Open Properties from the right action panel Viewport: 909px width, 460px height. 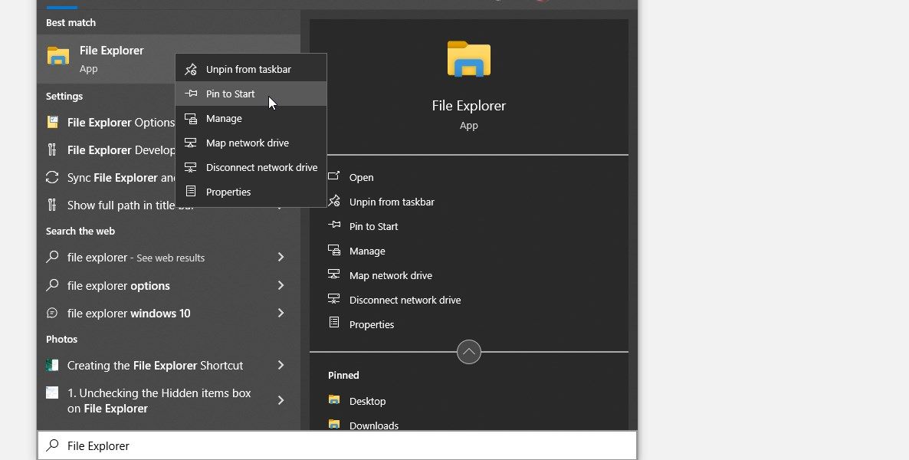(x=372, y=324)
